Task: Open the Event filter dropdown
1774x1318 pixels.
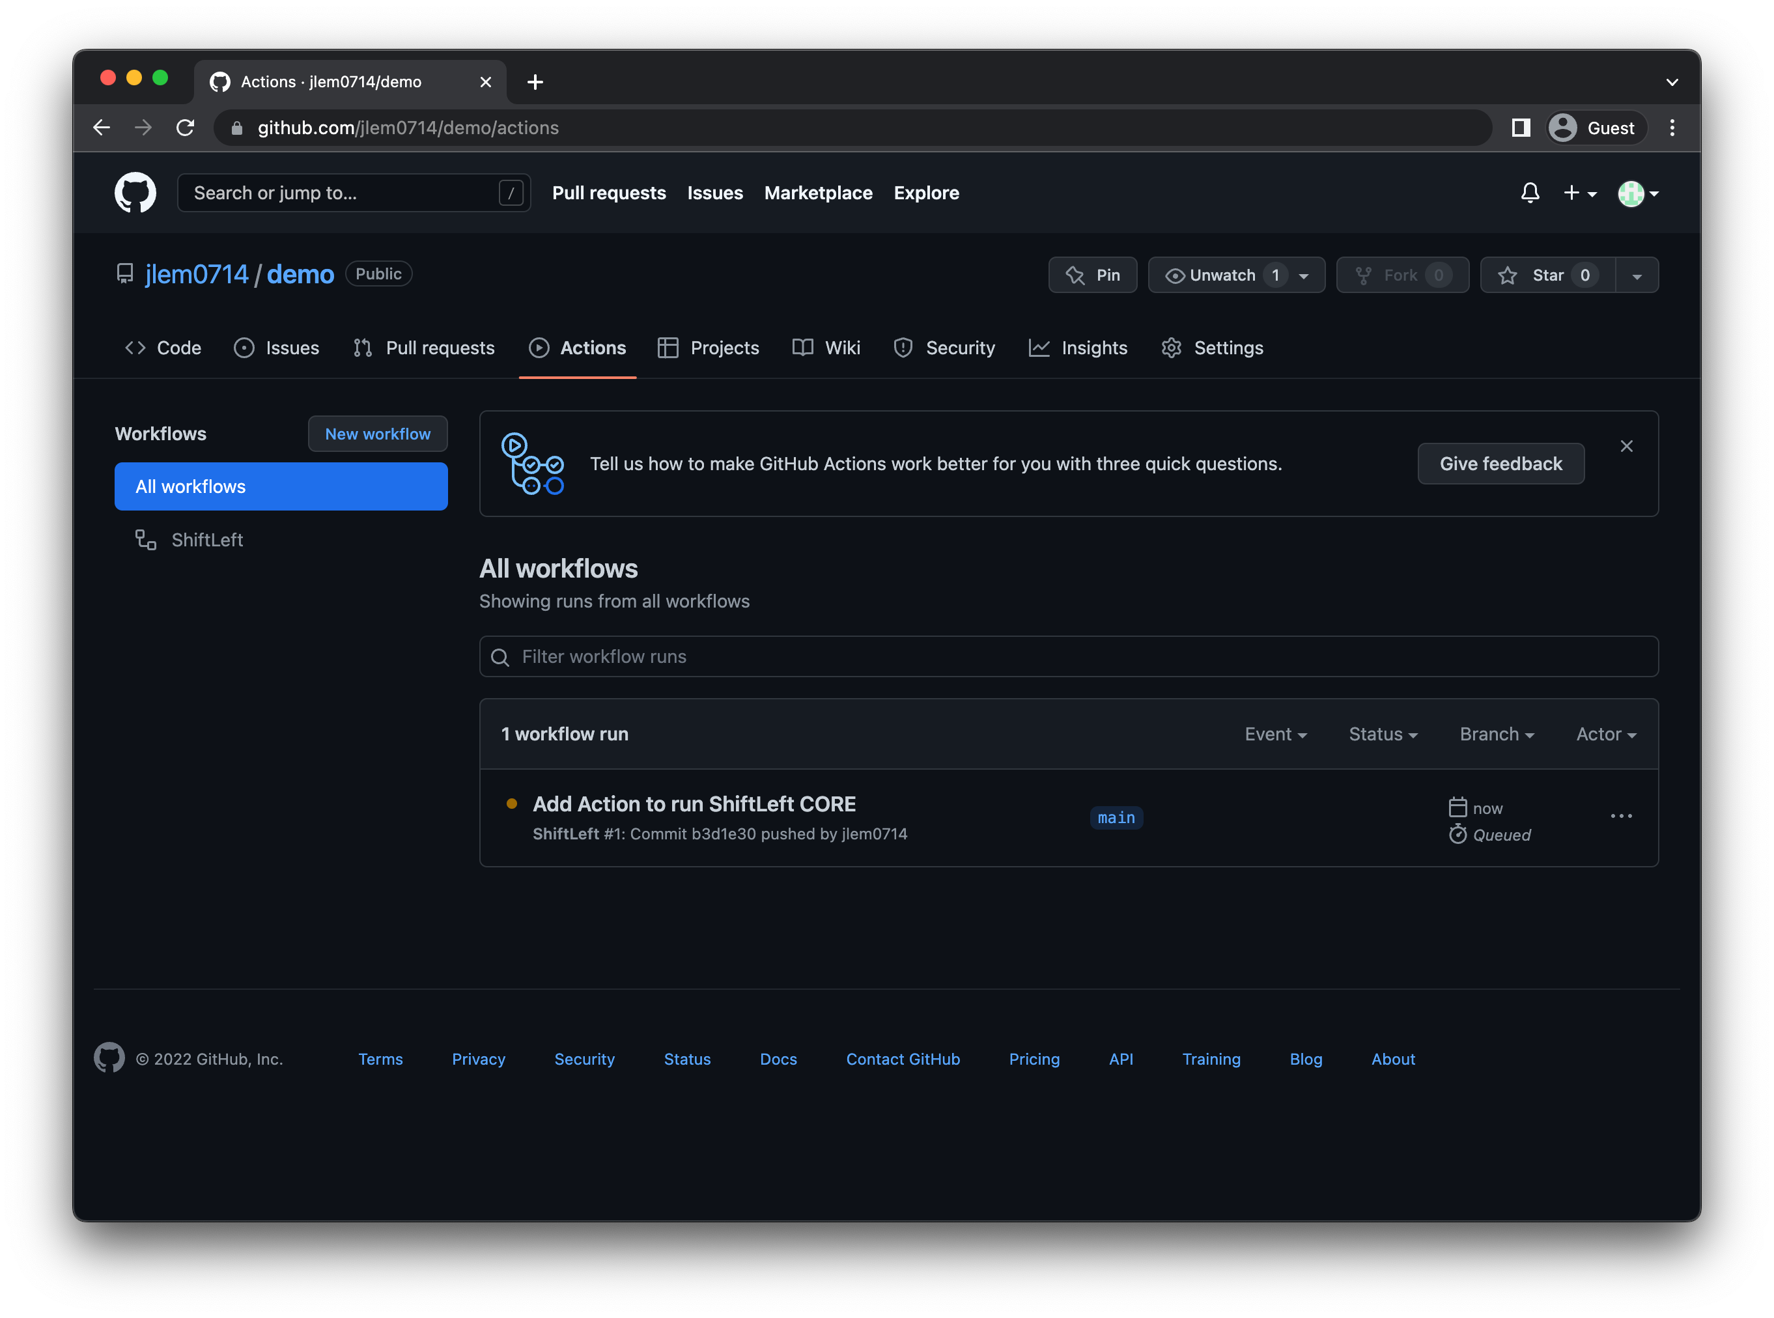Action: [x=1275, y=734]
